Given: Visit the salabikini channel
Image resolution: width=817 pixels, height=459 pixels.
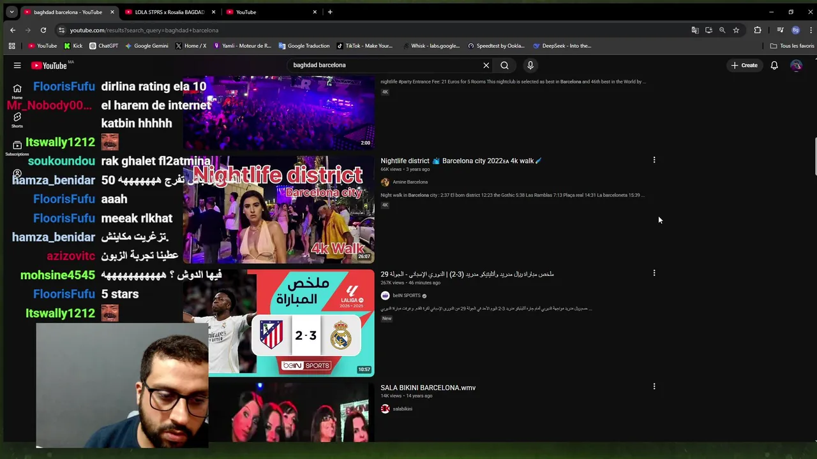Looking at the screenshot, I should point(402,409).
